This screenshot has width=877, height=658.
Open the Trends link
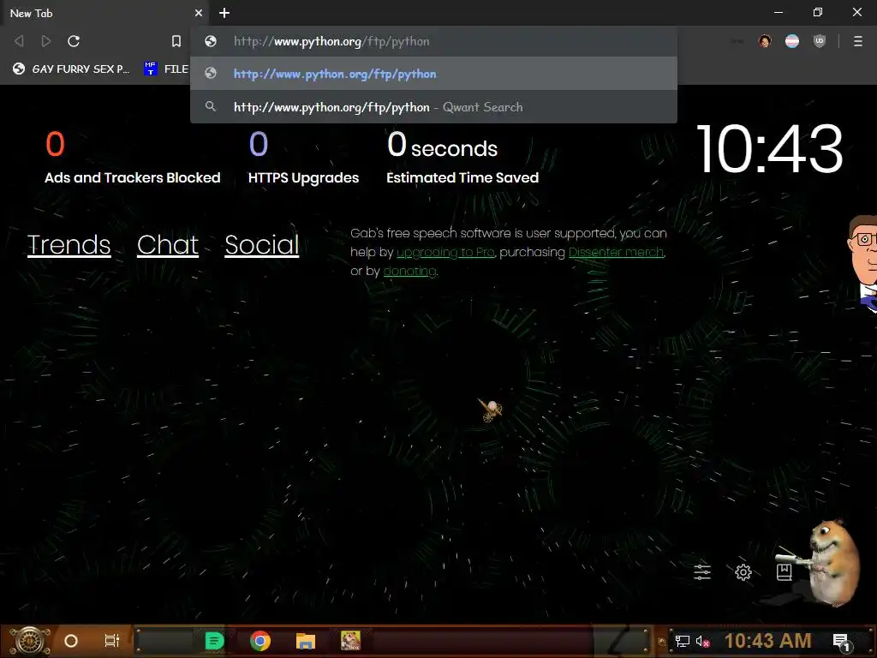tap(69, 244)
